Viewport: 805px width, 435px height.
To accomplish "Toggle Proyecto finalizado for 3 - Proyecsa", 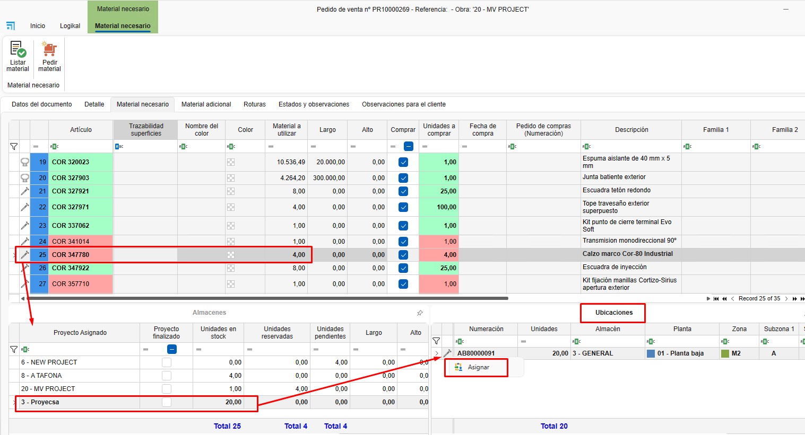I will 167,402.
